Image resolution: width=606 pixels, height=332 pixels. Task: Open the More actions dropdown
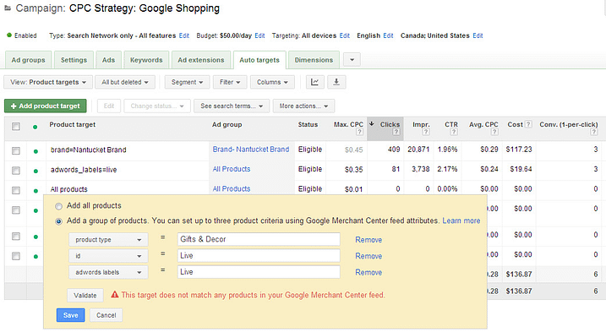(303, 106)
